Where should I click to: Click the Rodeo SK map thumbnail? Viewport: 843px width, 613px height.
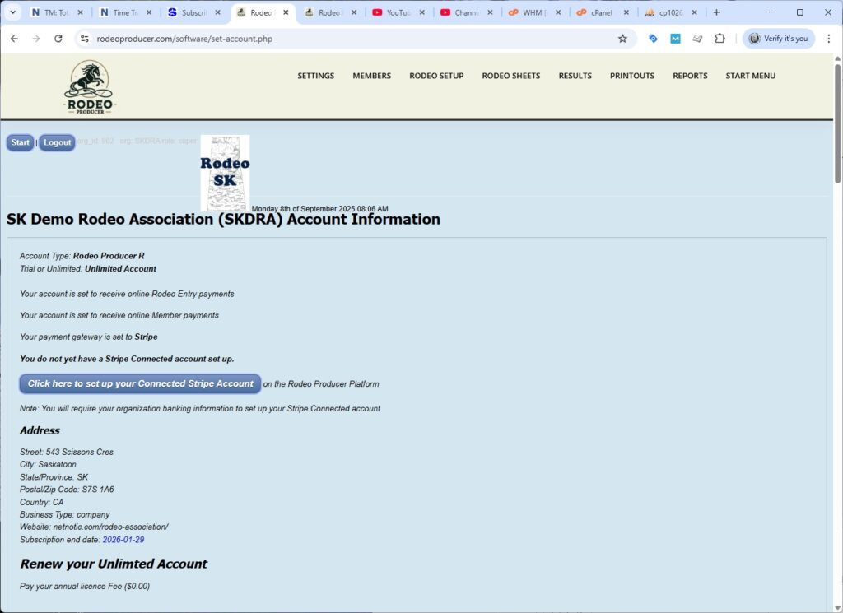(x=225, y=173)
